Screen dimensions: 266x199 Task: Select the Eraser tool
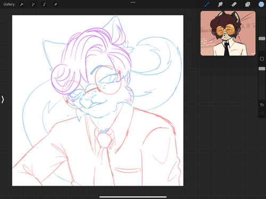pos(234,4)
